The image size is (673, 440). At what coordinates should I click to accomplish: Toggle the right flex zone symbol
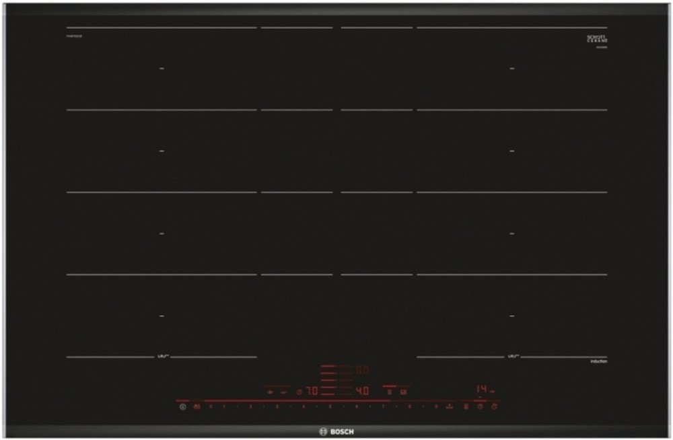[512, 356]
